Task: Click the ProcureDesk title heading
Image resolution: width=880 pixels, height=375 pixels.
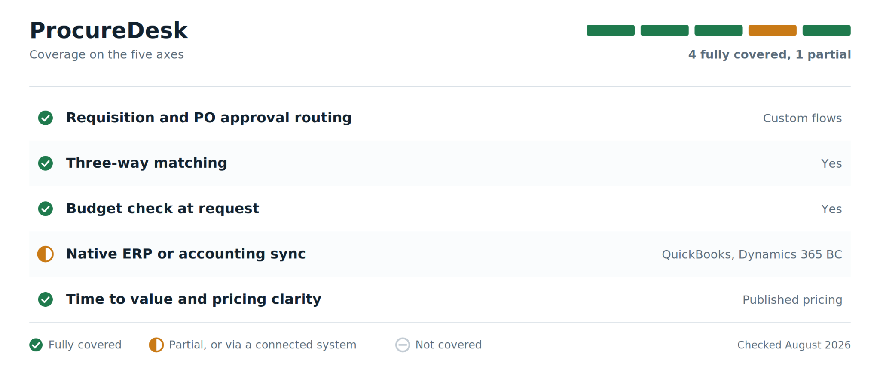Action: [x=109, y=30]
